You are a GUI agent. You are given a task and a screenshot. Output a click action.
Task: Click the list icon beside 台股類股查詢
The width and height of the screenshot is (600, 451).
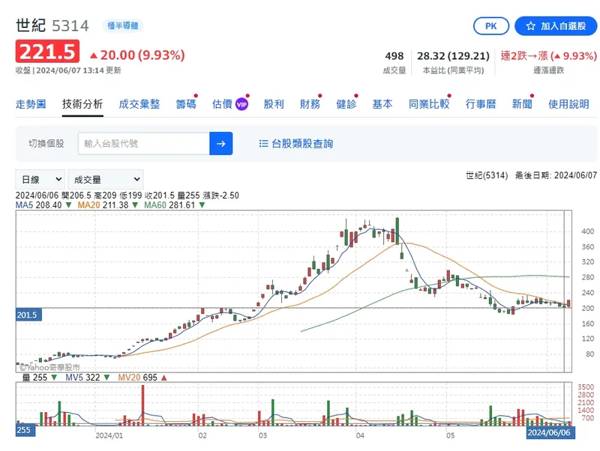point(263,143)
